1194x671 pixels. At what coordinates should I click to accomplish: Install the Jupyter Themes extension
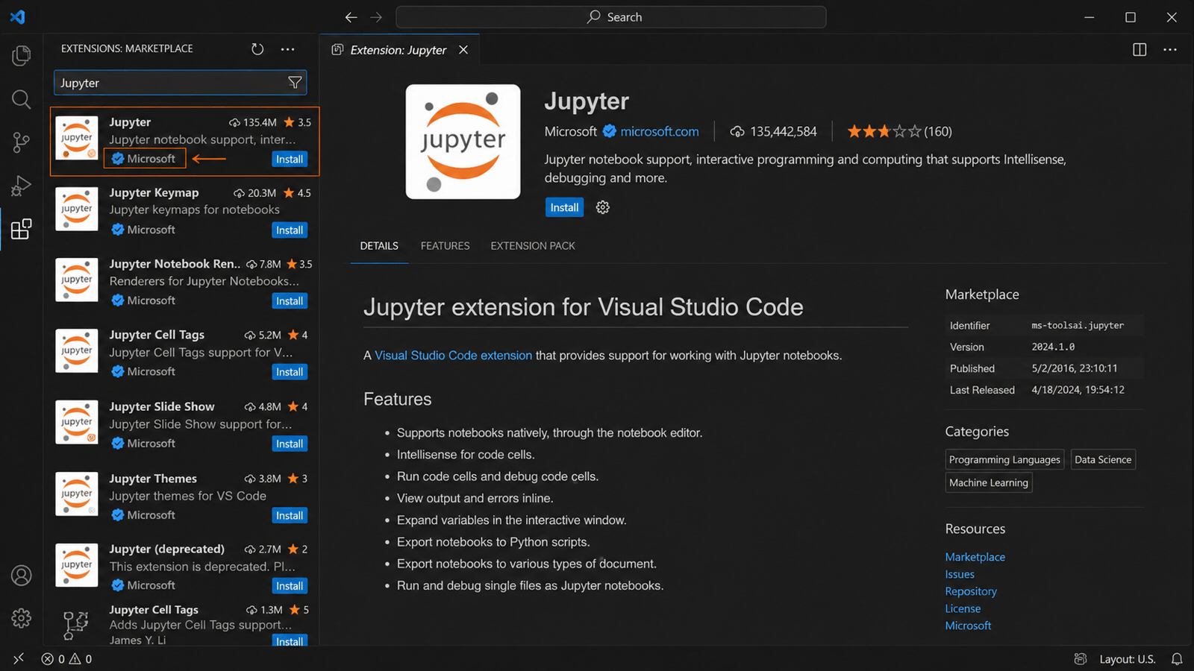(290, 516)
